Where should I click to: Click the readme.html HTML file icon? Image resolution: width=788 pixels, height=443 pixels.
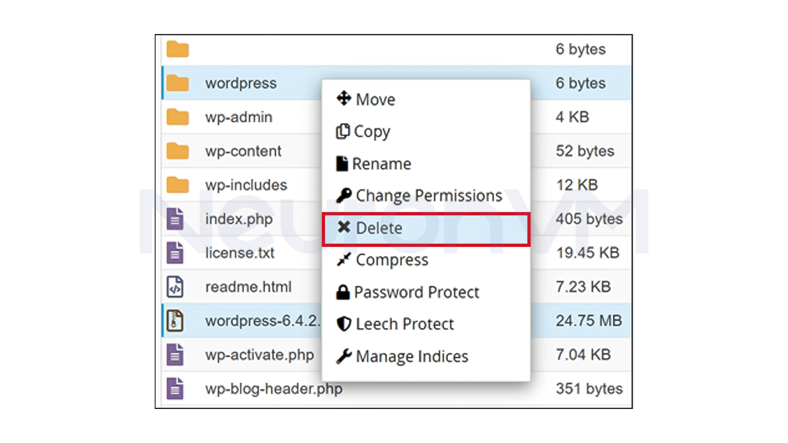[x=176, y=287]
